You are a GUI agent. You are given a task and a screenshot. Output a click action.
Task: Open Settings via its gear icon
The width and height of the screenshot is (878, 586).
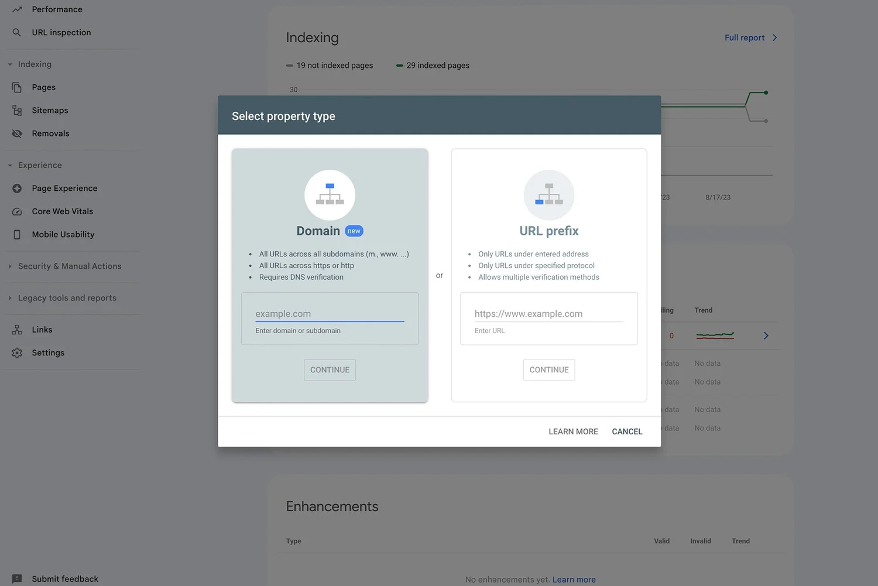18,352
